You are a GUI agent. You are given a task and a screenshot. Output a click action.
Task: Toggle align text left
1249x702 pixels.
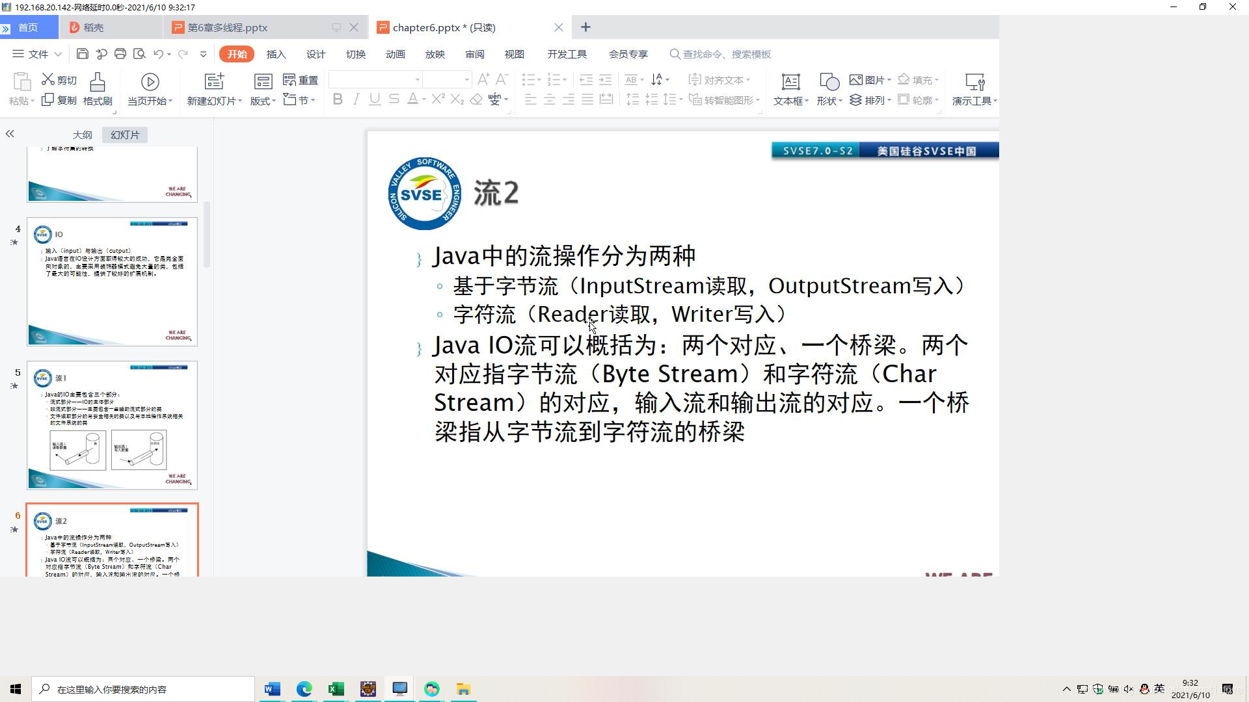pos(531,99)
